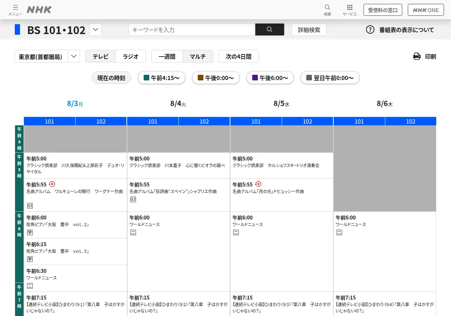Select the 102 channel header under 8/4
This screenshot has height=316, width=451.
point(204,121)
